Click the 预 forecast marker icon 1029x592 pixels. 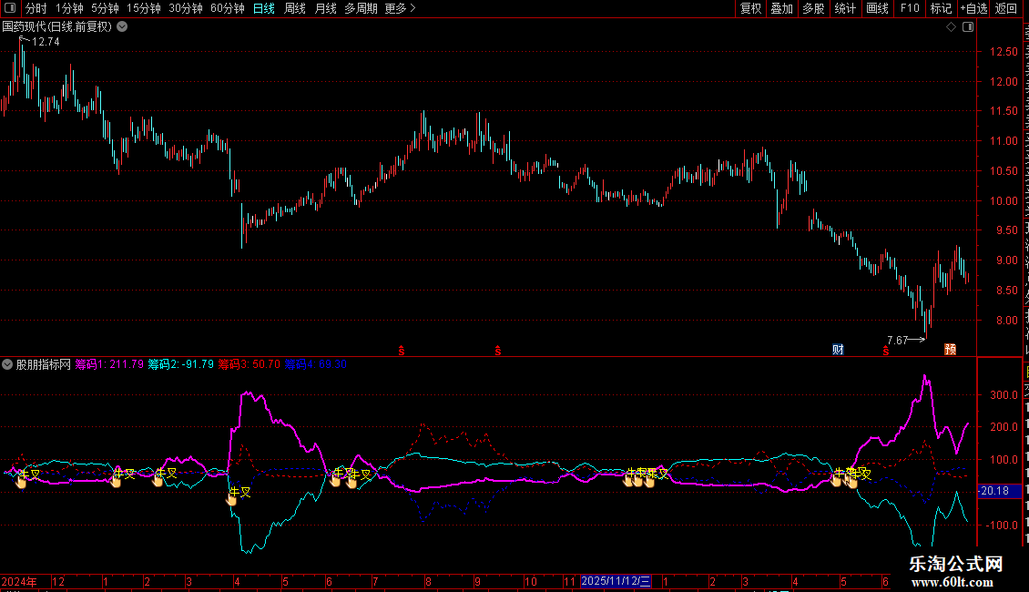click(x=951, y=350)
